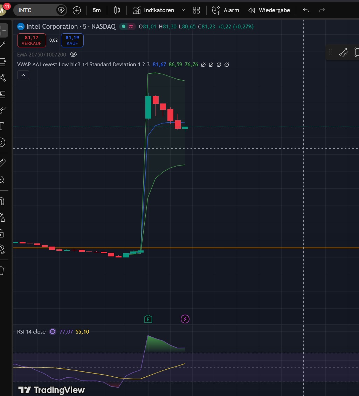Grab the floating drawing toolbar handle

pos(331,52)
